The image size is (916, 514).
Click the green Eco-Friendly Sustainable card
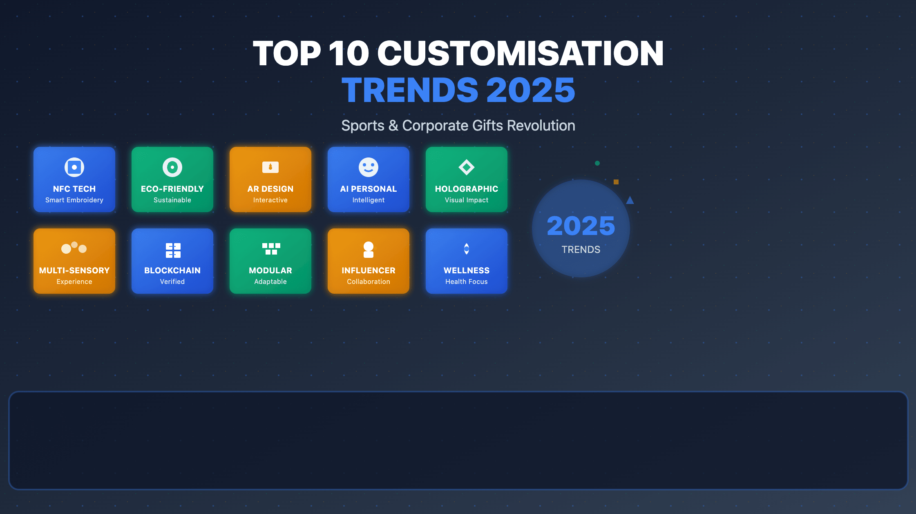[172, 179]
